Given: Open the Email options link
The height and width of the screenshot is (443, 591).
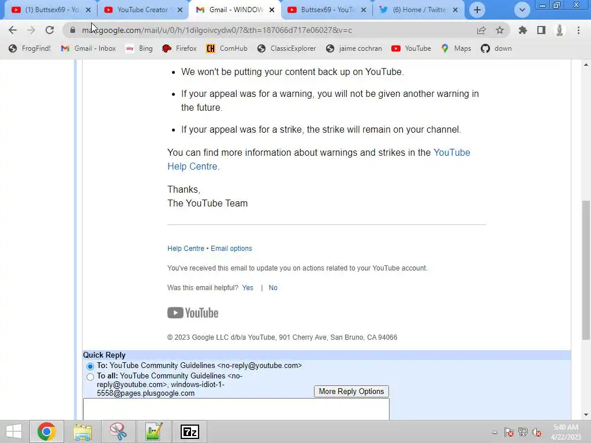Looking at the screenshot, I should click(231, 249).
